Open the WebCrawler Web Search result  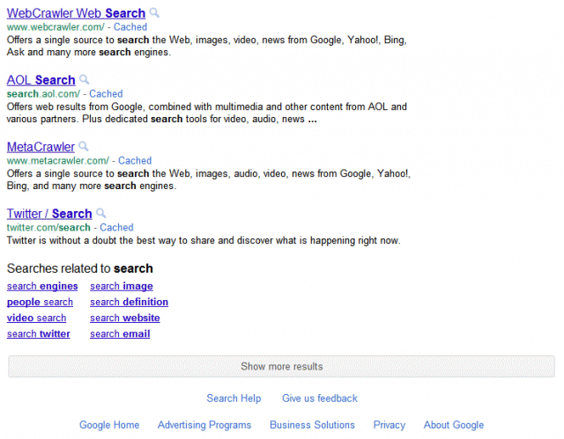pos(76,13)
